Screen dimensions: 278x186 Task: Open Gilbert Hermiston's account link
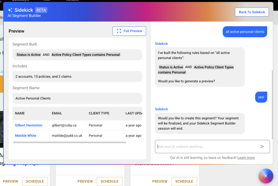pos(29,125)
